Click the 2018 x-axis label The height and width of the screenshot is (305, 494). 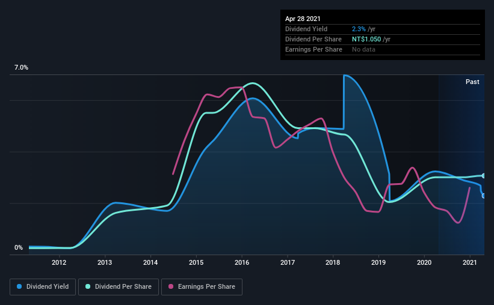coord(333,262)
